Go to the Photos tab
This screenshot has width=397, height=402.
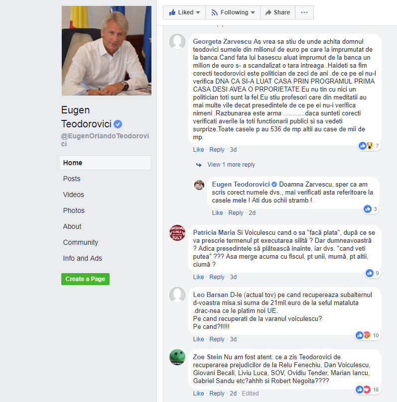74,210
